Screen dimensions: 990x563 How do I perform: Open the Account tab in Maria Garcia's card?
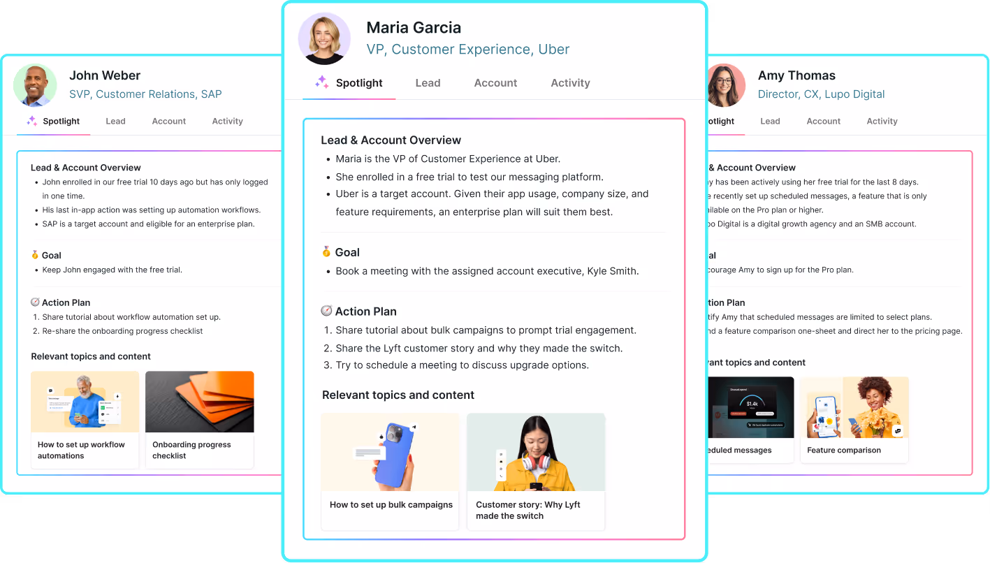495,82
